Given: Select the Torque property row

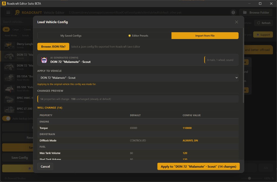Looking at the screenshot, I should (138, 128).
